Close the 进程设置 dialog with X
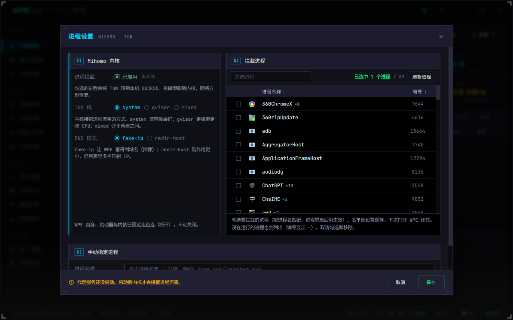This screenshot has height=320, width=513. click(441, 36)
